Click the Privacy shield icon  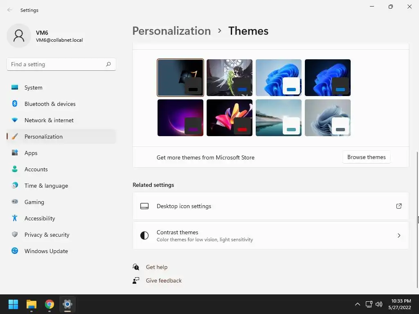15,234
